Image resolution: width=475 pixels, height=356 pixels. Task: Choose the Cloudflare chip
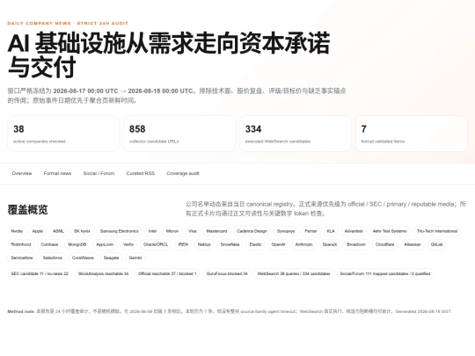385,244
